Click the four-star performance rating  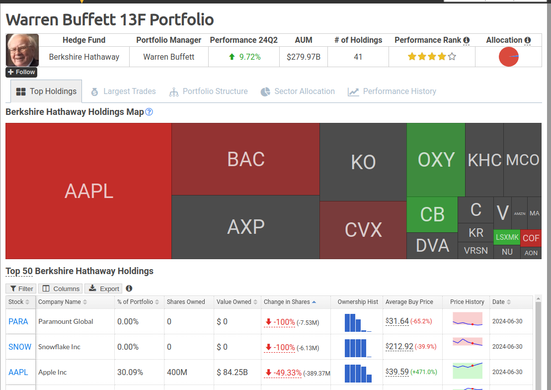pos(432,57)
